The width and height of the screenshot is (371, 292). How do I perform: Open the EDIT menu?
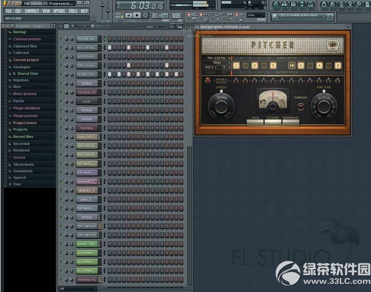pos(18,11)
